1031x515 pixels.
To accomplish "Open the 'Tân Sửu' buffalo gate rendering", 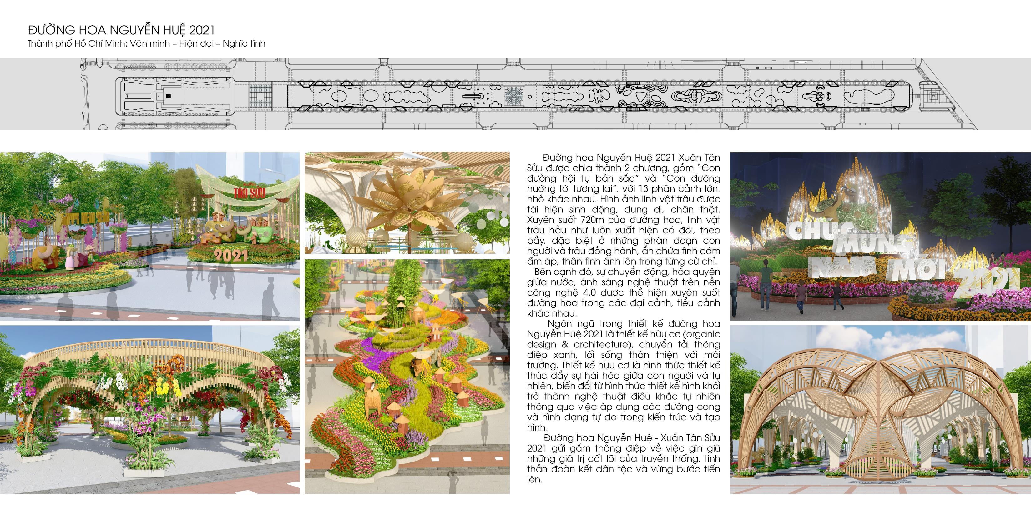I will point(150,236).
